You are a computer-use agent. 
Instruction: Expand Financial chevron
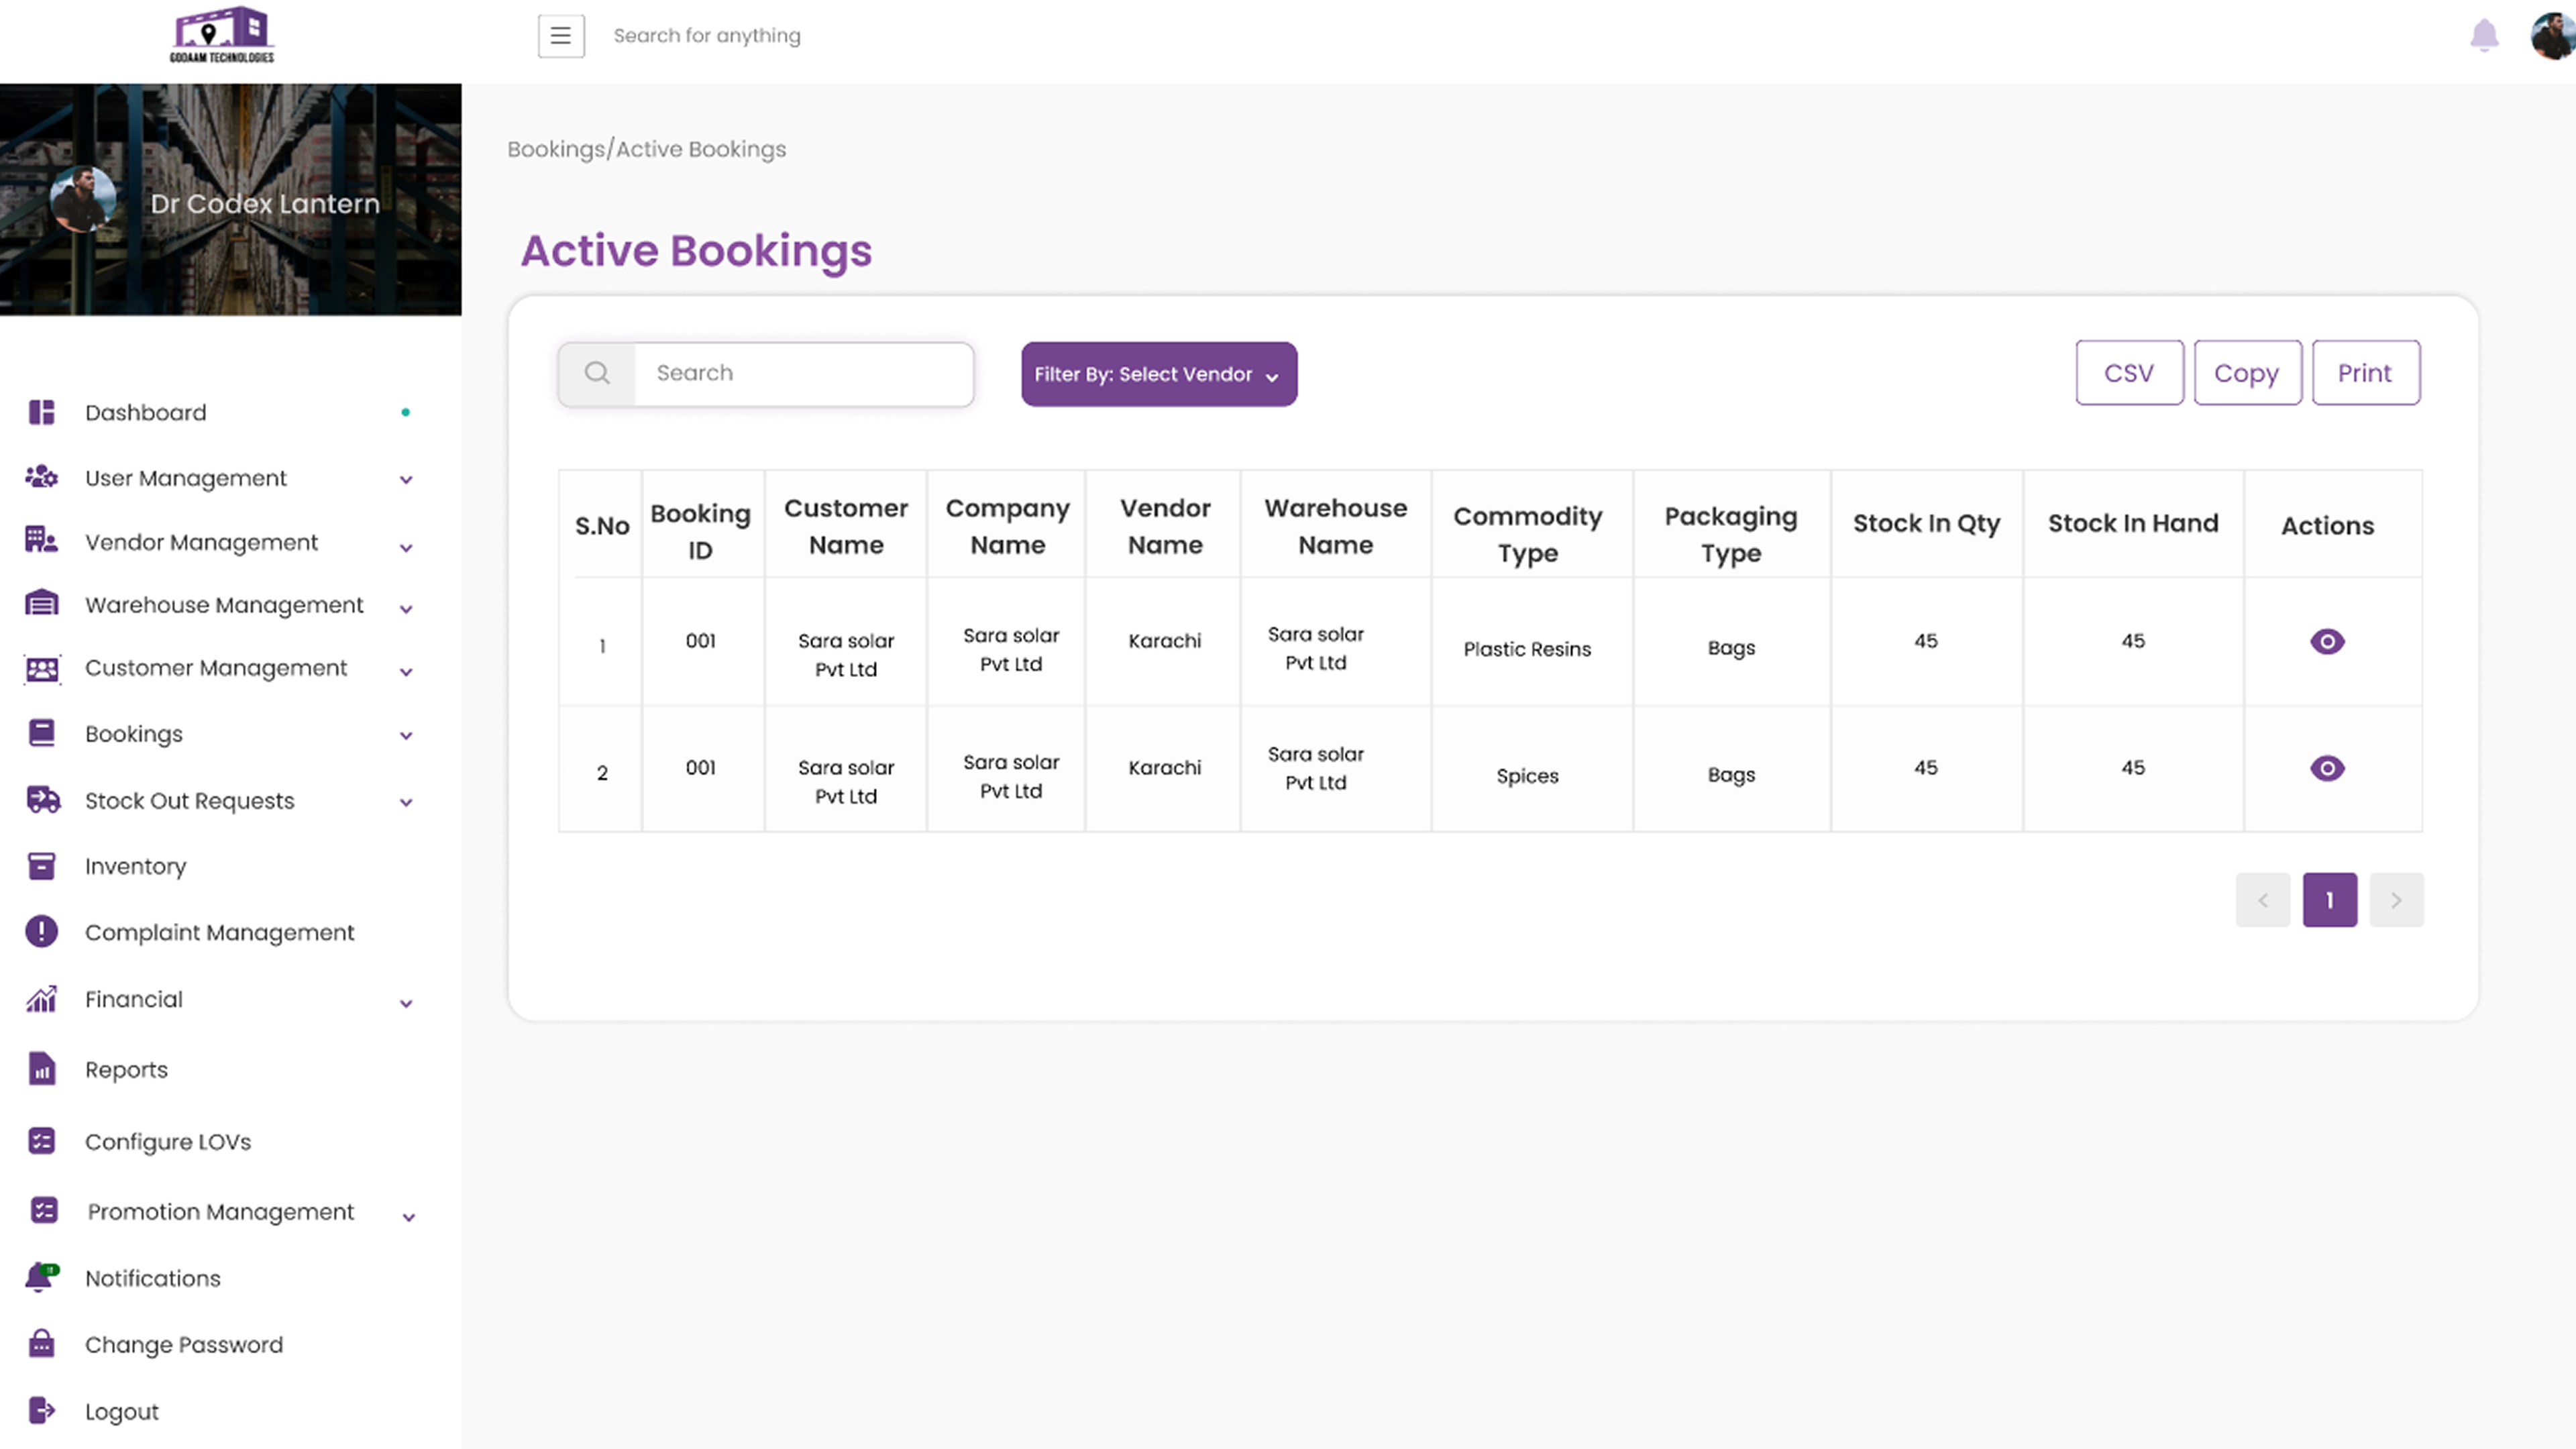pyautogui.click(x=406, y=1004)
